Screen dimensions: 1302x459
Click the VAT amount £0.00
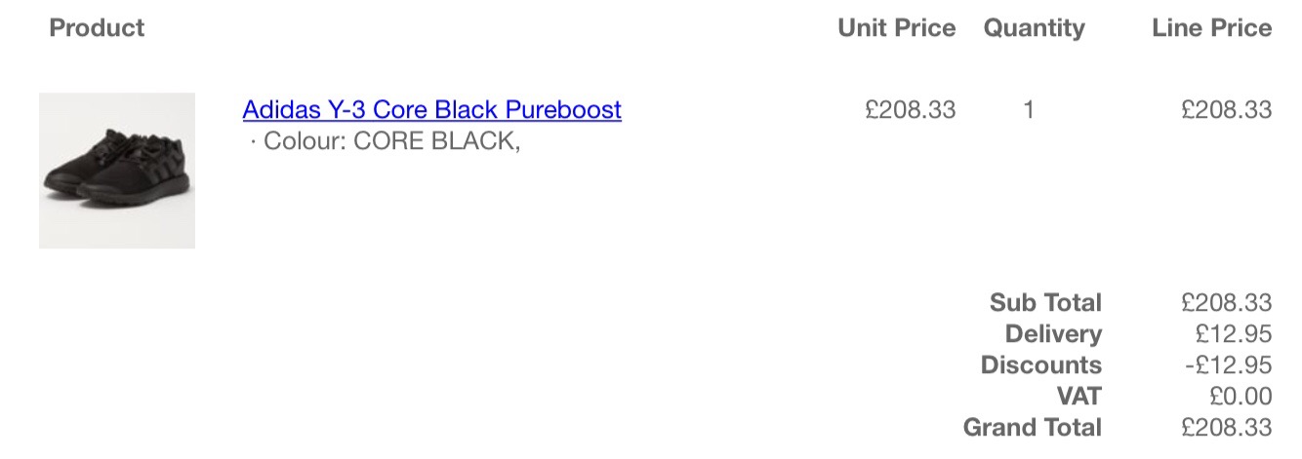point(1240,397)
